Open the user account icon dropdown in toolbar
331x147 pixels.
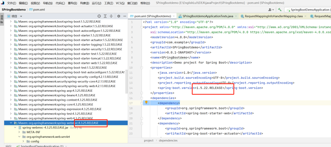[x=271, y=10]
